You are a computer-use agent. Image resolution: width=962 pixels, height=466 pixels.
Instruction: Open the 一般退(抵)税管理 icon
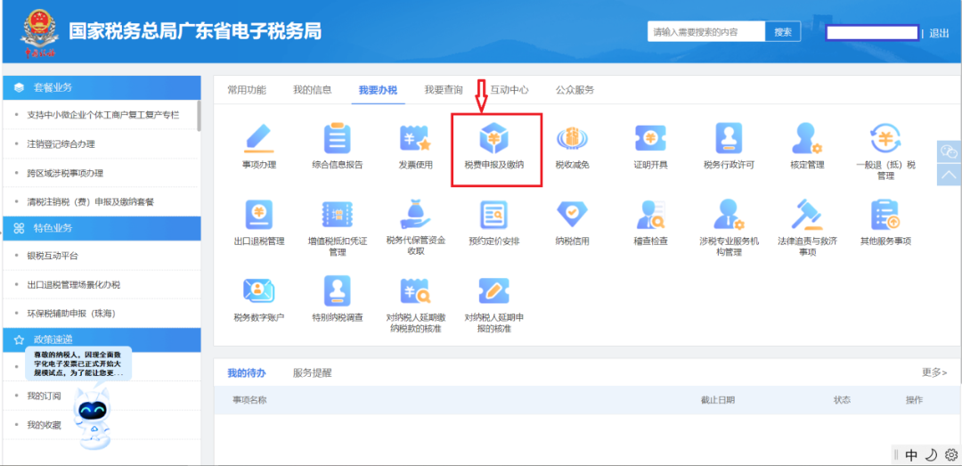click(885, 138)
